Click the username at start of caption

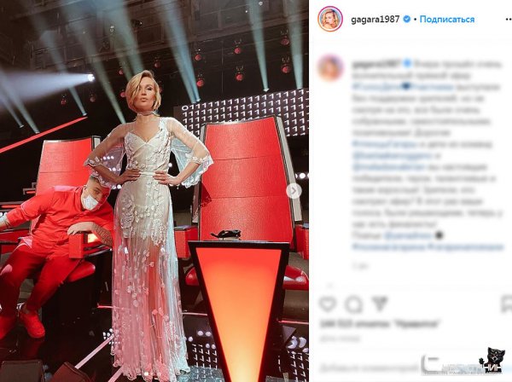pyautogui.click(x=376, y=64)
